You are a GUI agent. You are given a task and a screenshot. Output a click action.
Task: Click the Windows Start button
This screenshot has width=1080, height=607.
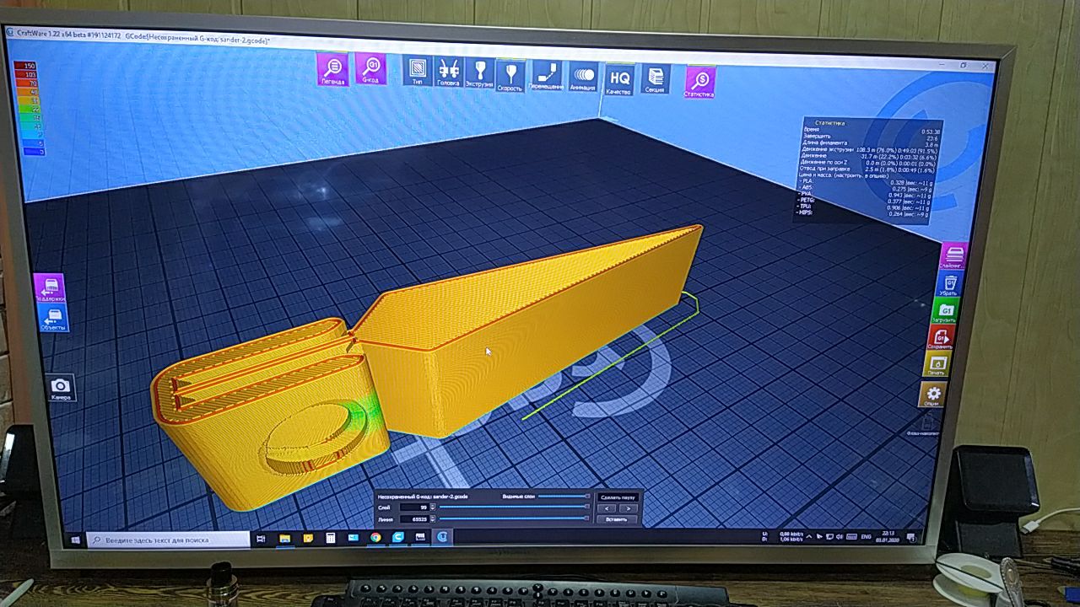point(75,540)
